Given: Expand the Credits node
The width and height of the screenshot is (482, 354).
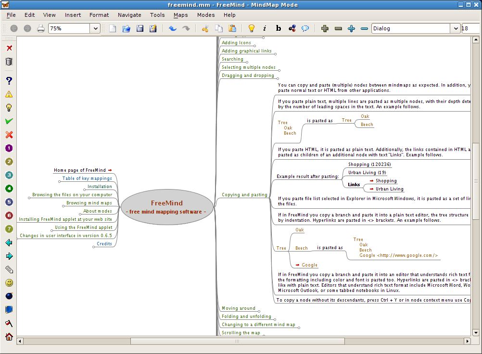Looking at the screenshot, I should tap(93, 247).
